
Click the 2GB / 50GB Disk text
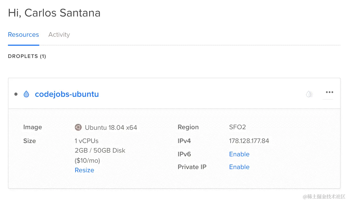(x=100, y=150)
